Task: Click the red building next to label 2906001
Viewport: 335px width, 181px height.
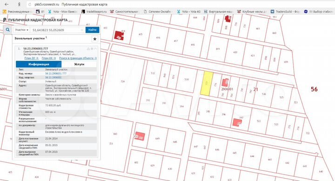Action: tap(225, 82)
